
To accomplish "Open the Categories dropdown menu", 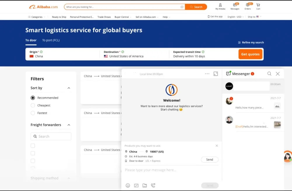I will tap(36, 17).
